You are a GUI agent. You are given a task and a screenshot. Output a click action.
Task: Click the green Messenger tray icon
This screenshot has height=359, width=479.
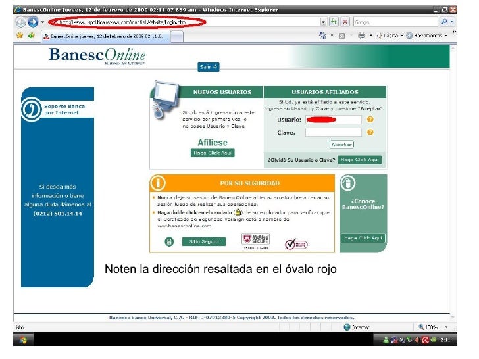pyautogui.click(x=386, y=340)
